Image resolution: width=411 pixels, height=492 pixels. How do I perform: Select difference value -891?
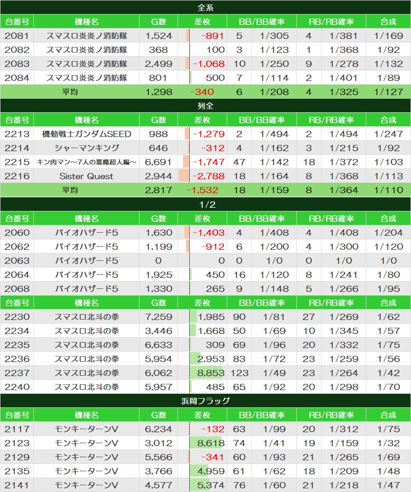[213, 36]
